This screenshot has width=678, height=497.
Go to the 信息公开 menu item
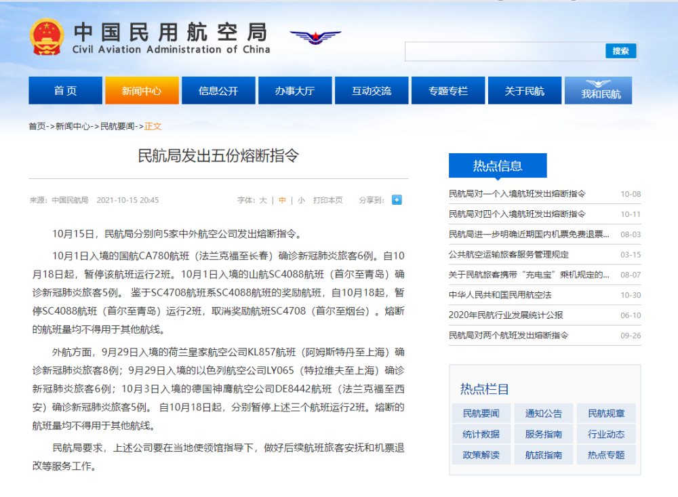coord(218,91)
